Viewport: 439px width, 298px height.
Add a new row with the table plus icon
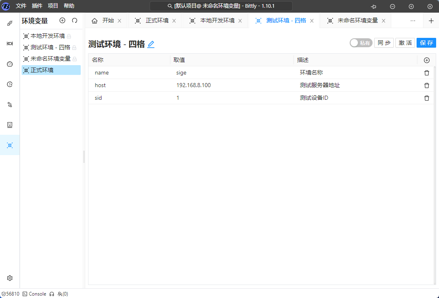(x=427, y=60)
